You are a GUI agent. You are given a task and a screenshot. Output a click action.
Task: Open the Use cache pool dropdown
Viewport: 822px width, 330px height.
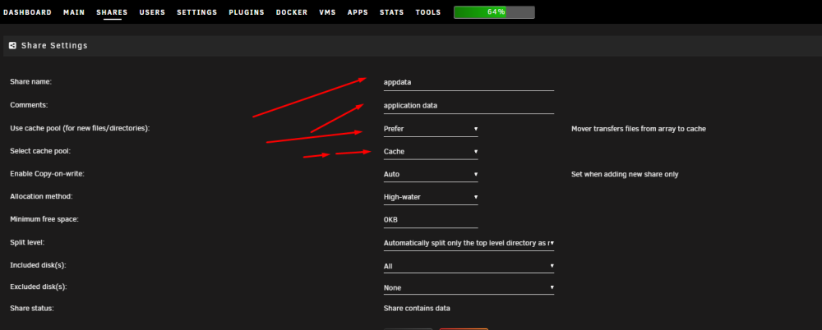431,129
